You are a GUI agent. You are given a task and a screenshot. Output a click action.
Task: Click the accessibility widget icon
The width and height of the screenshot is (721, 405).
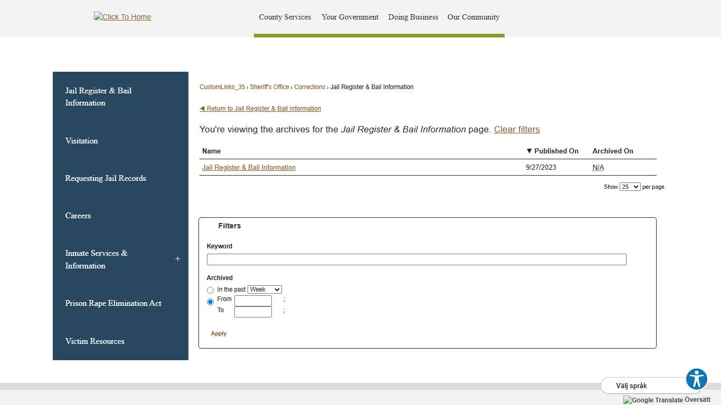[696, 379]
